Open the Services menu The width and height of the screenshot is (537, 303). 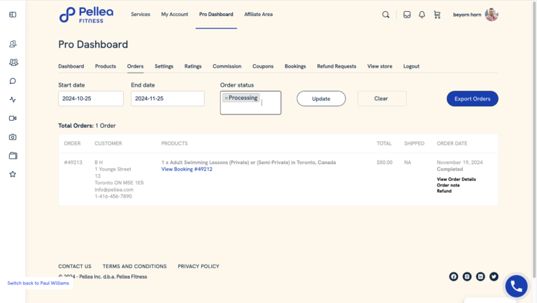click(141, 15)
